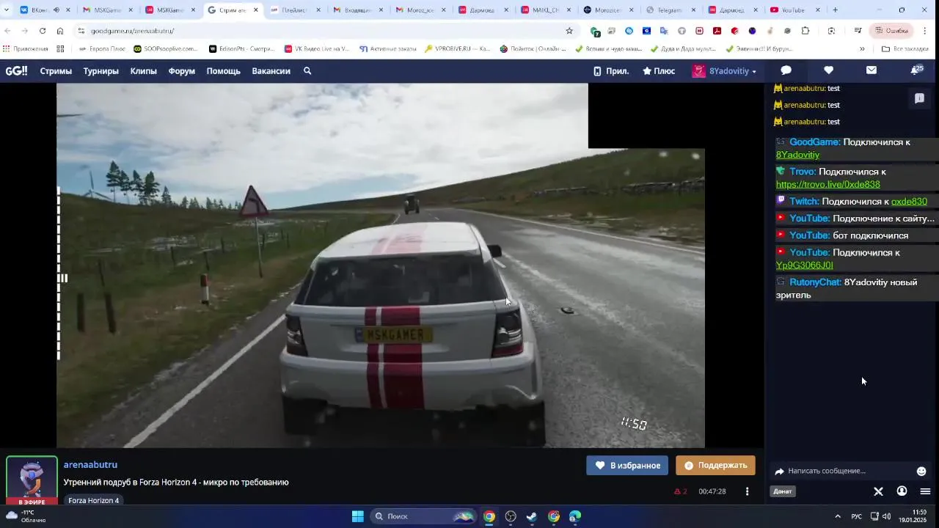Reload the page

tap(43, 31)
